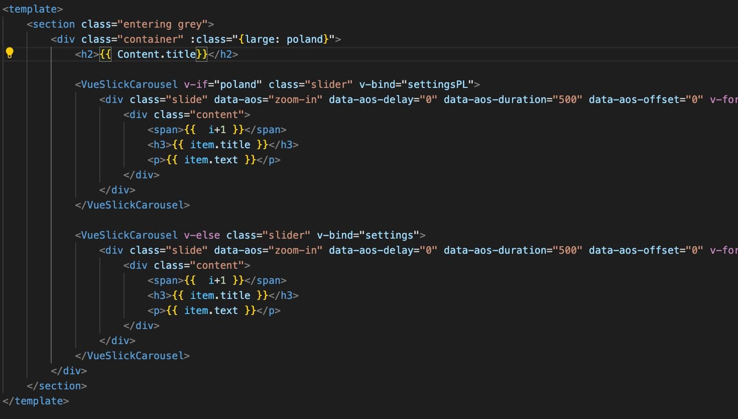Place cursor on opening <template> tag
The height and width of the screenshot is (419, 738).
33,9
